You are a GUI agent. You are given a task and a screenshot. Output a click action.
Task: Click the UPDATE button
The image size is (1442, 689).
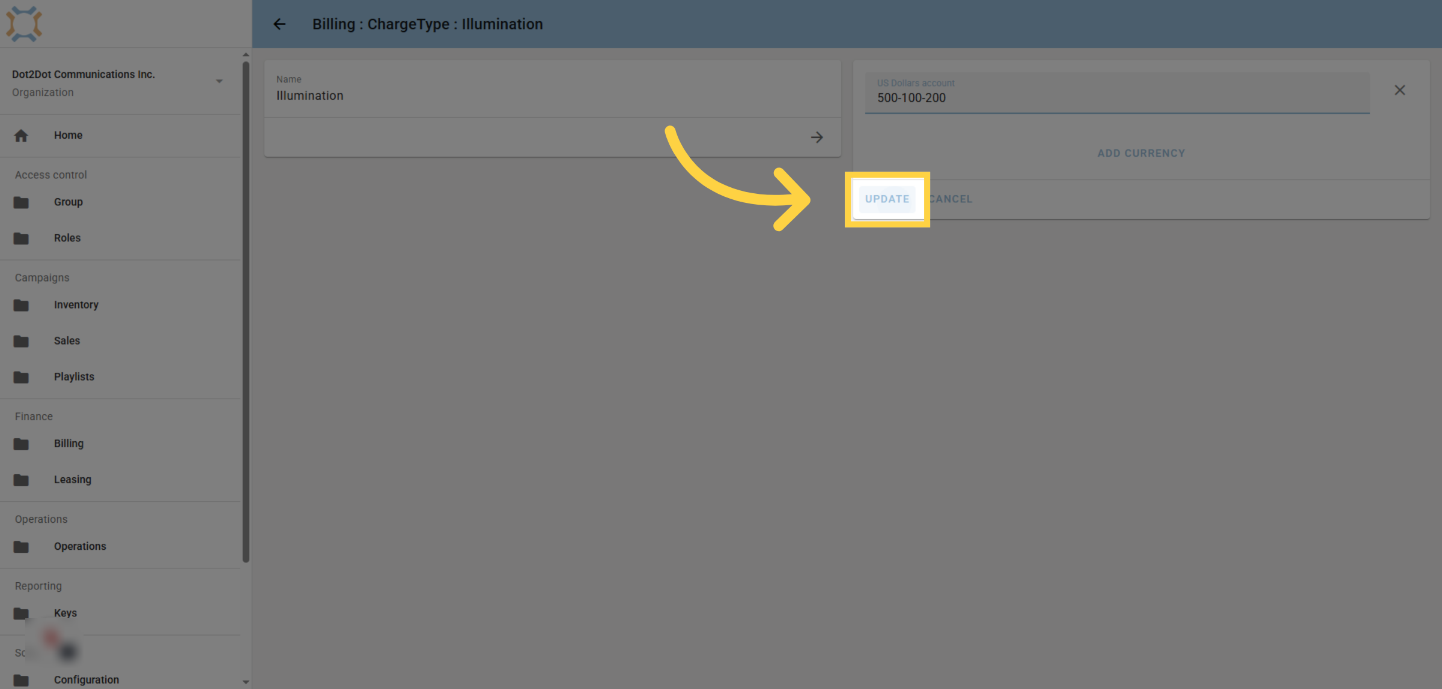887,199
